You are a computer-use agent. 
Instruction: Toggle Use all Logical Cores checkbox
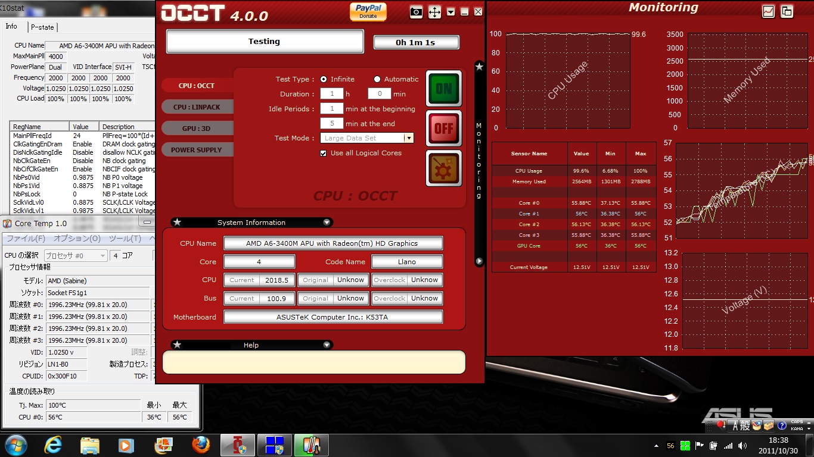[x=324, y=153]
